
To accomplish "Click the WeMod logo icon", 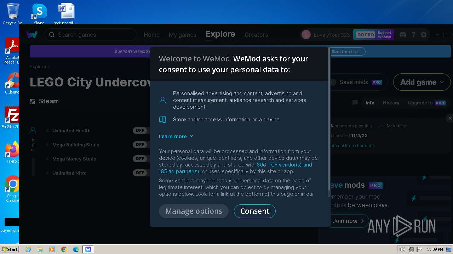I will click(x=32, y=35).
